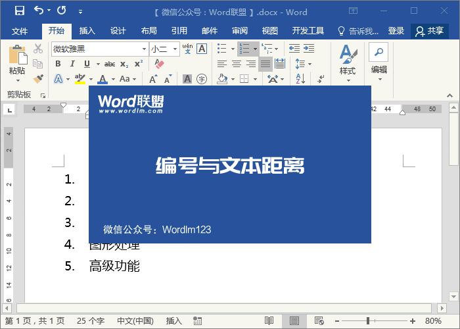Click the 告诉我 search box
Viewport: 460px width, 329px height.
click(358, 31)
